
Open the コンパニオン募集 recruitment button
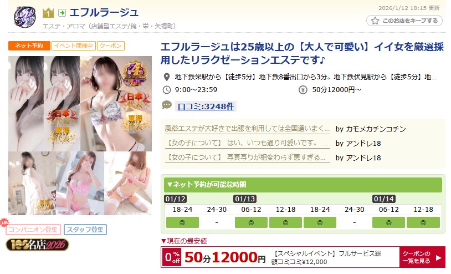tap(33, 230)
